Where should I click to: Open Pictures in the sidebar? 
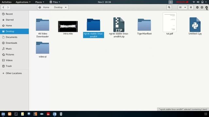tap(14, 55)
